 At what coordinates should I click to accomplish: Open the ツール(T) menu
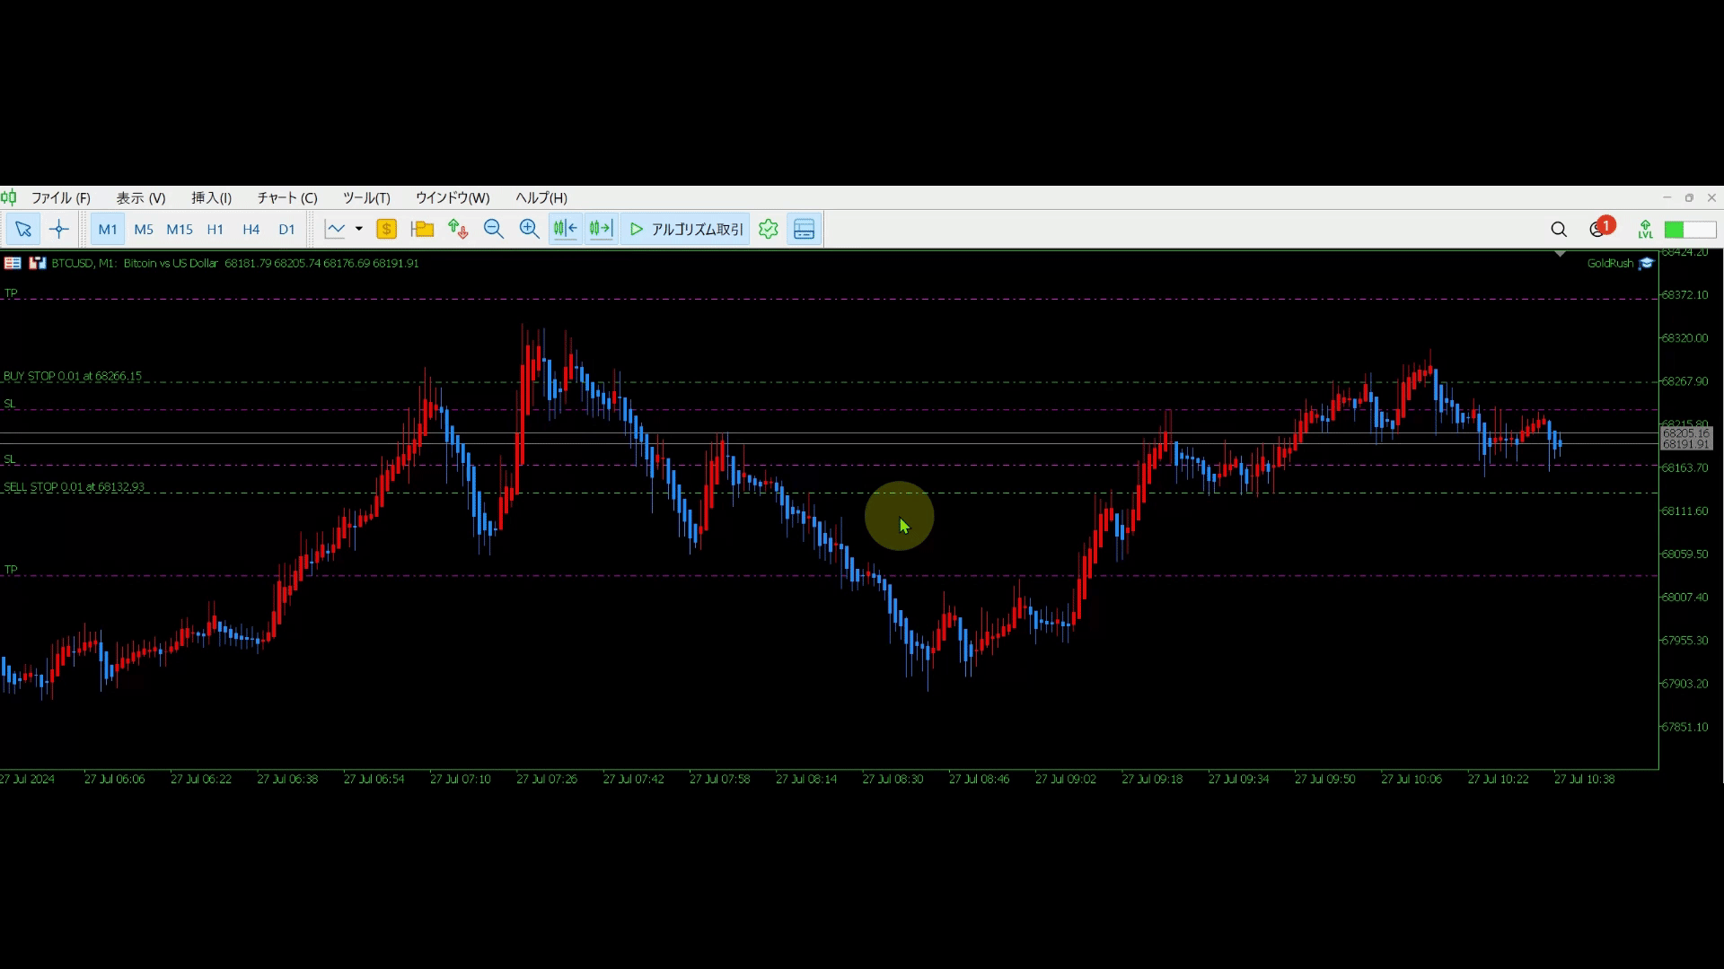[x=366, y=198]
